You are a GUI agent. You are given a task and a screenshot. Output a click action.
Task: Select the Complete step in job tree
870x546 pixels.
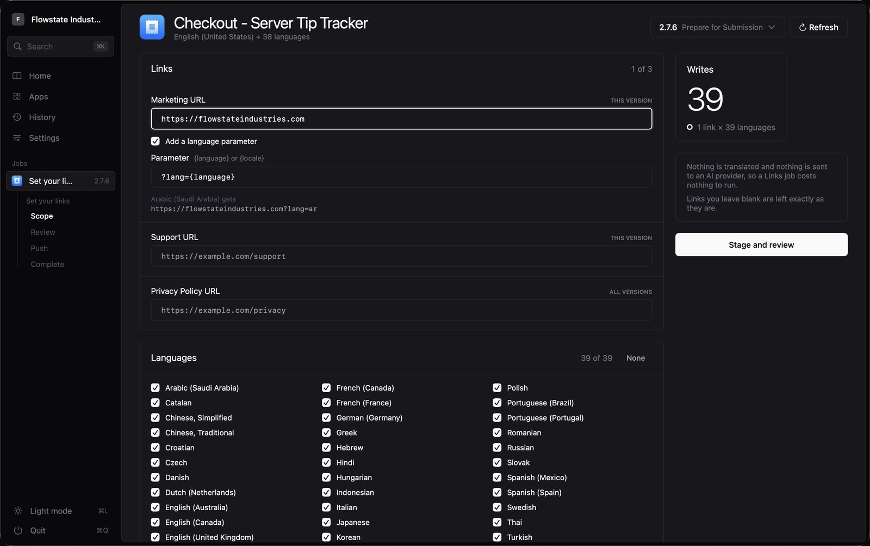pyautogui.click(x=47, y=264)
